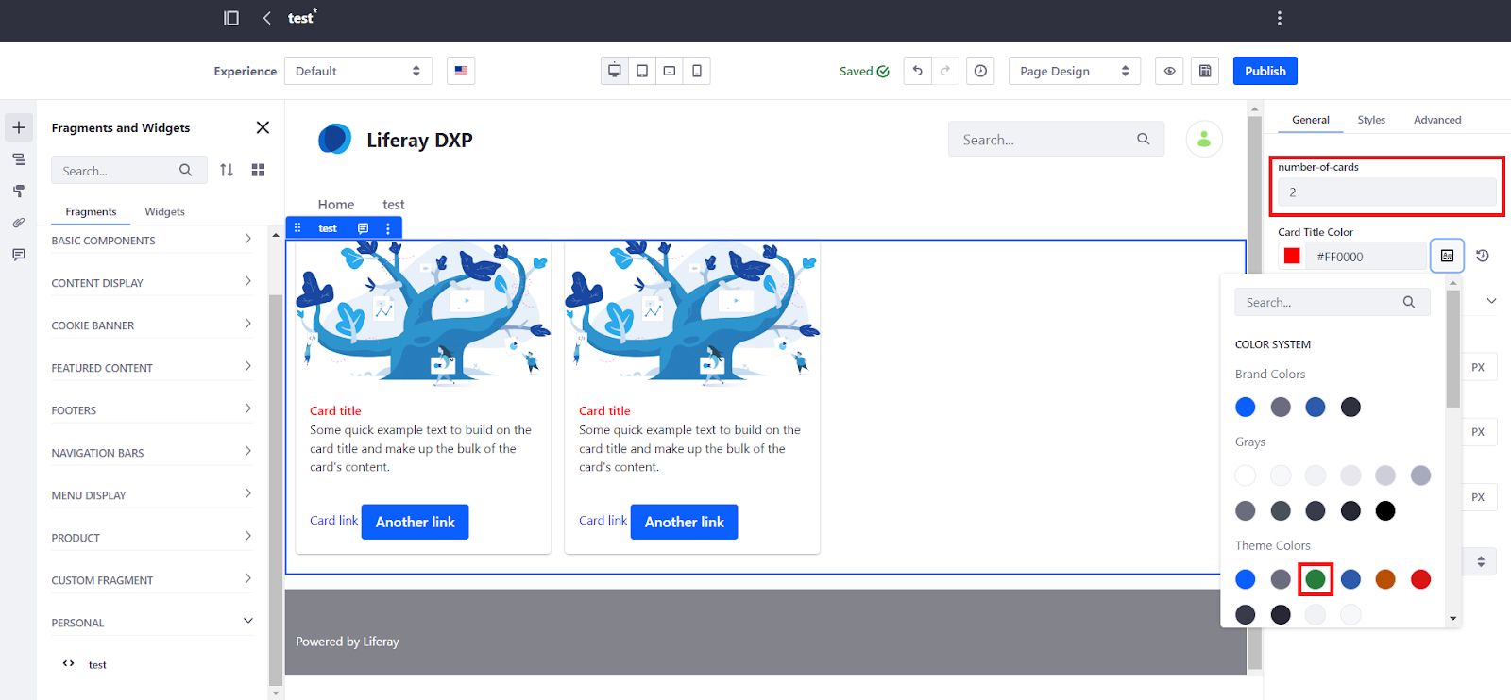Expand COOKIE BANNER section
Screen dimensions: 1511x700
(x=152, y=325)
